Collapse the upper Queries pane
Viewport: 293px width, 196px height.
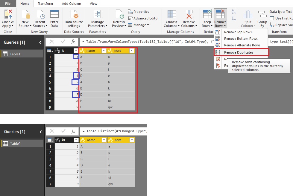40,42
